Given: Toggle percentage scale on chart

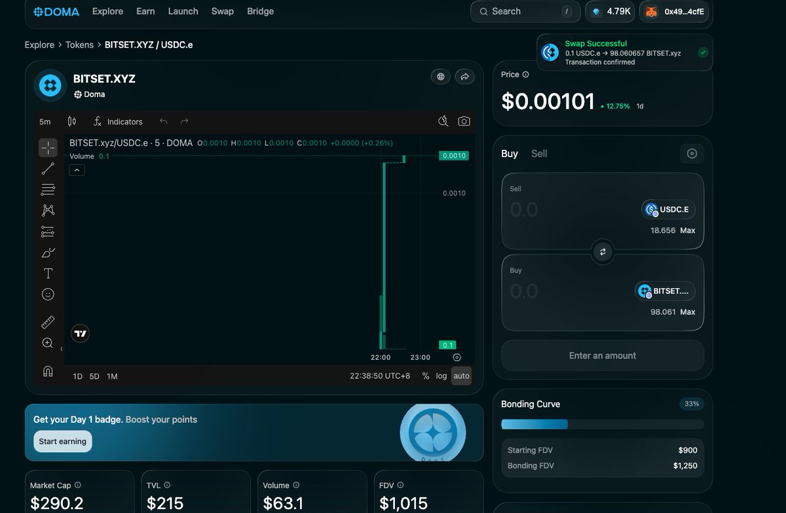Looking at the screenshot, I should pyautogui.click(x=426, y=376).
